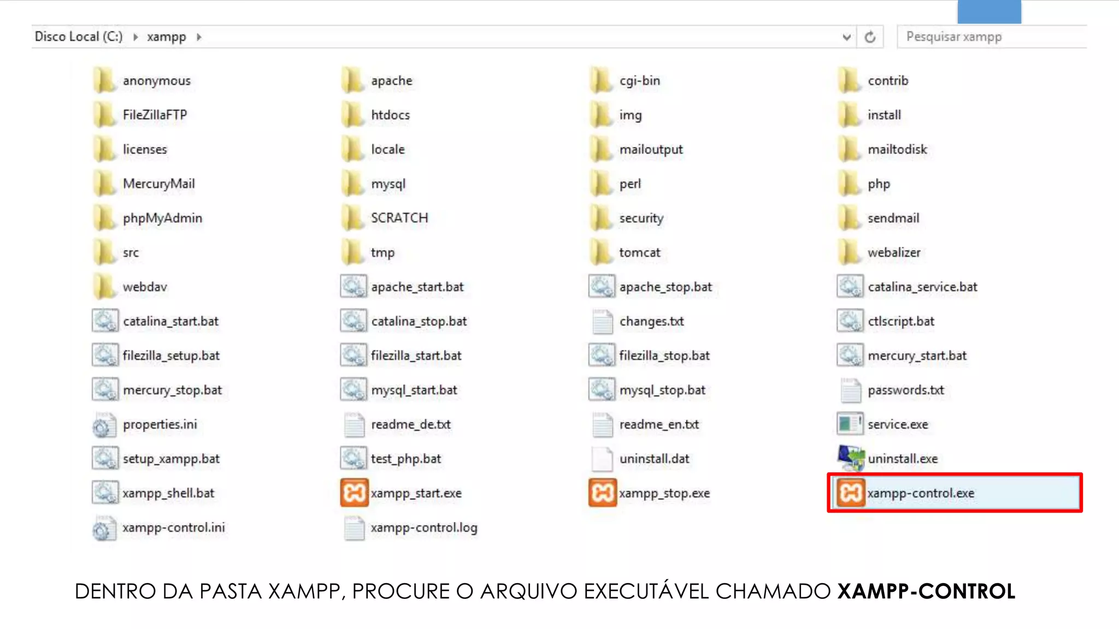
Task: Select the cgi-bin folder name
Action: (x=640, y=81)
